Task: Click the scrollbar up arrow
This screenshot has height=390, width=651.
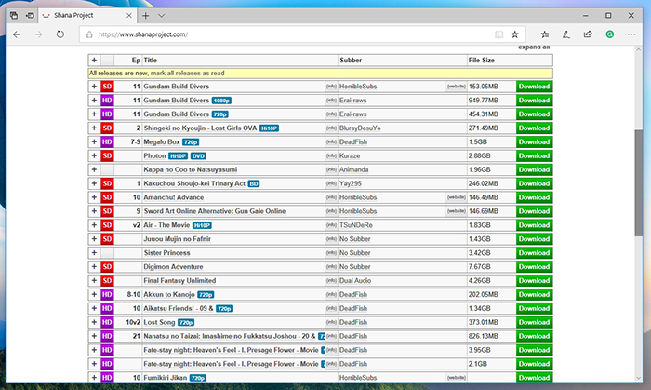Action: 639,49
